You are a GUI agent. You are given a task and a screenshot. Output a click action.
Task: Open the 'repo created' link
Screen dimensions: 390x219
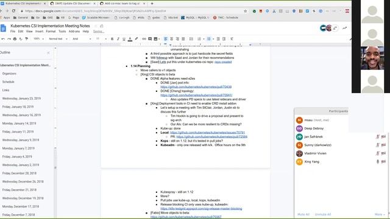tap(223, 62)
